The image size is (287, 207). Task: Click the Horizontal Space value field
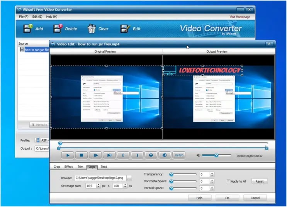(x=204, y=182)
